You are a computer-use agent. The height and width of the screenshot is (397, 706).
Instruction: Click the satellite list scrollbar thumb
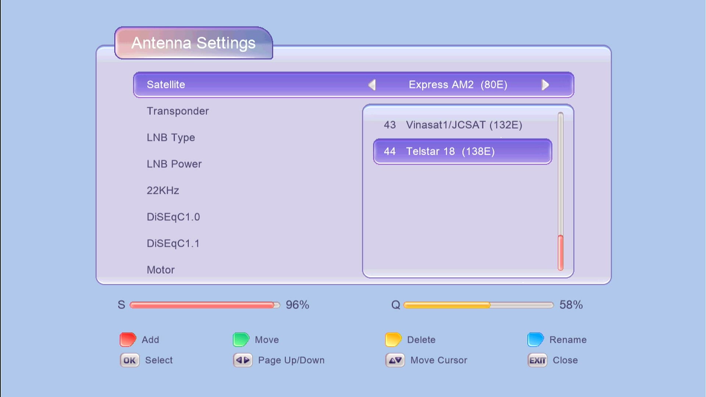560,253
